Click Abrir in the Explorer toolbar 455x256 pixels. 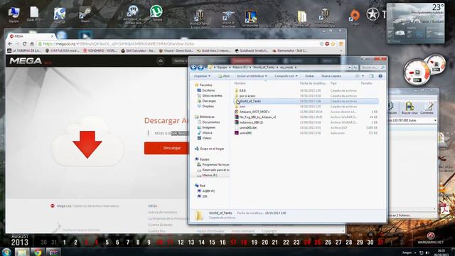(224, 76)
